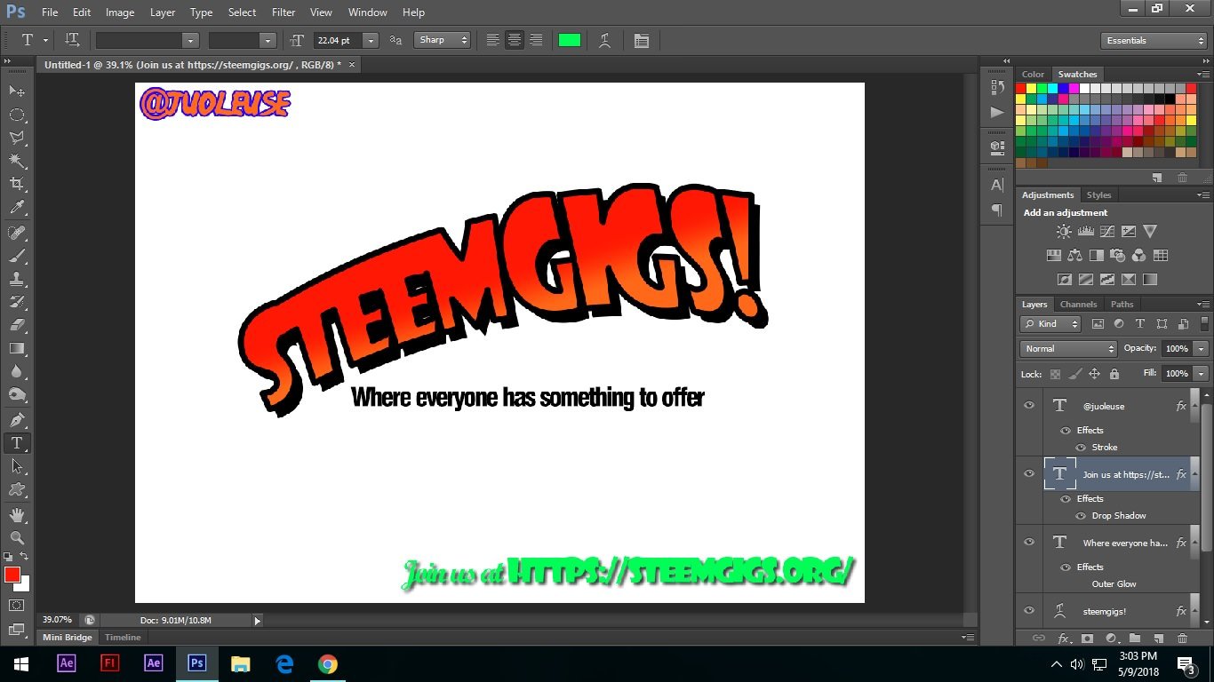Select the Healing Brush tool
The height and width of the screenshot is (682, 1214).
point(17,233)
